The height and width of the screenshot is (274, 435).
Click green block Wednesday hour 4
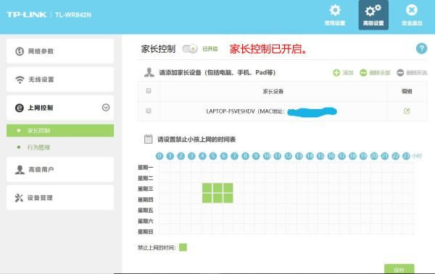coord(207,188)
